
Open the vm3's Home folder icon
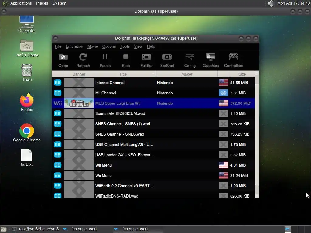[27, 49]
